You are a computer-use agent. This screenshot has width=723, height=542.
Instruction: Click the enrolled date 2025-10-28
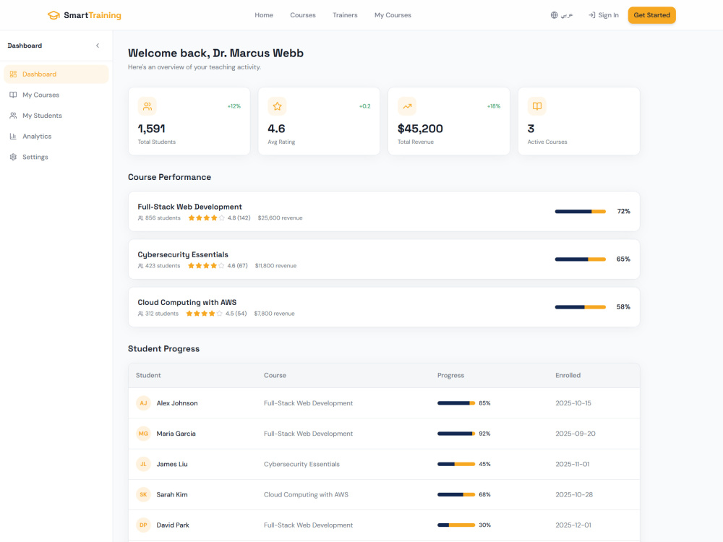point(574,494)
